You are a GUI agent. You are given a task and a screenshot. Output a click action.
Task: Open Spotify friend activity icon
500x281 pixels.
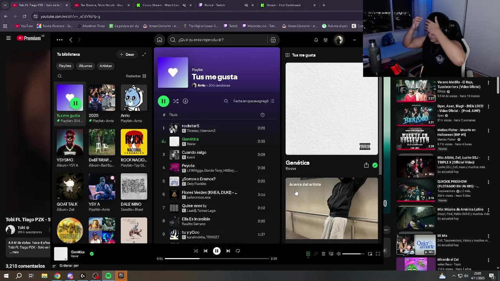click(325, 40)
